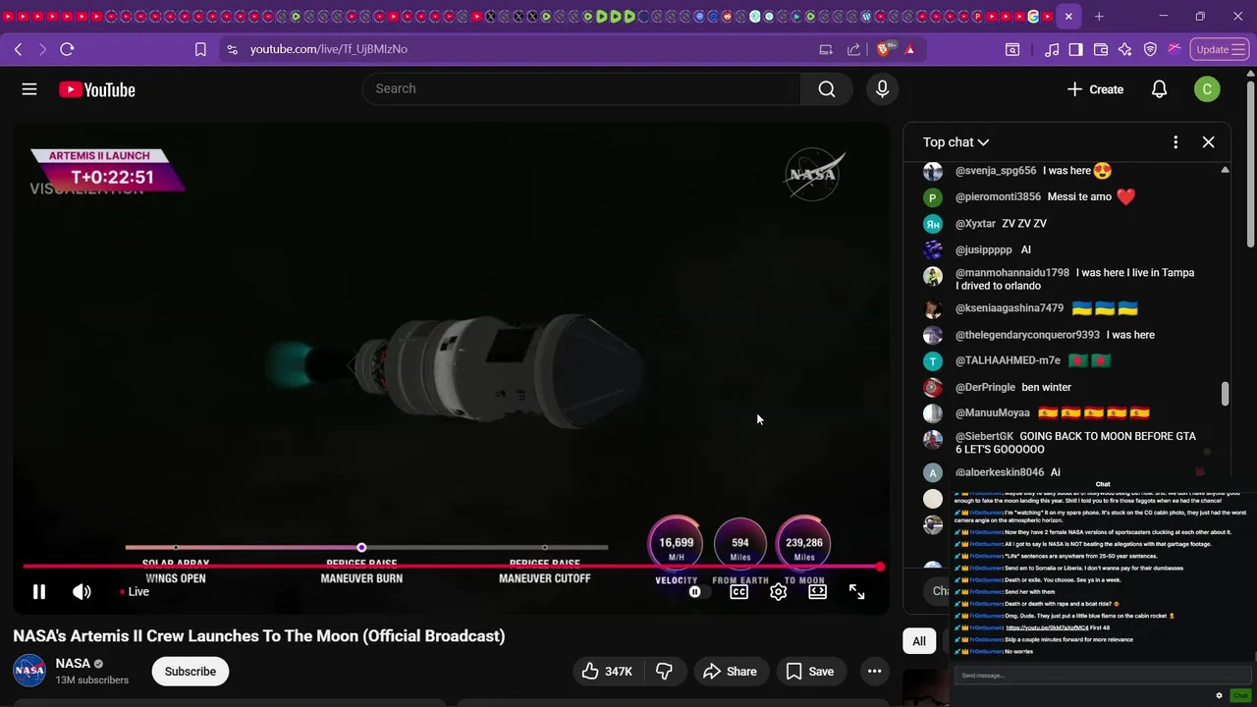Click the green Chat send button
Image resolution: width=1257 pixels, height=707 pixels.
point(1240,695)
